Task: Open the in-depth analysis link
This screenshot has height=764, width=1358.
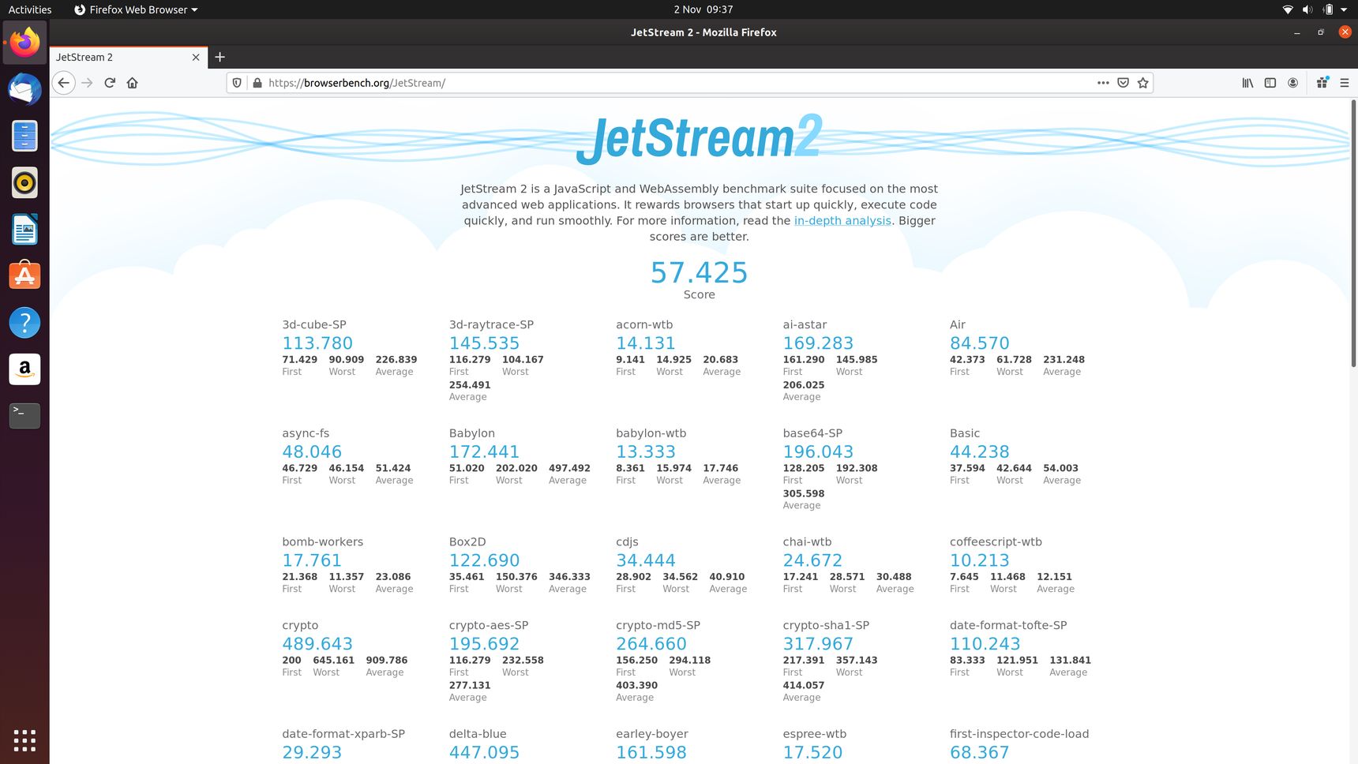Action: (x=842, y=221)
